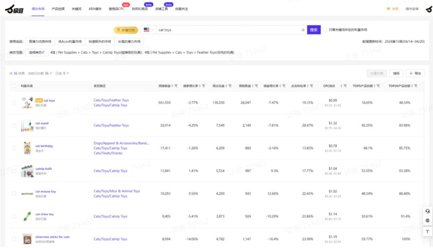This screenshot has height=248, width=433.
Task: Click the filter icon on TOP5产品份额 column
Action: coord(378,86)
